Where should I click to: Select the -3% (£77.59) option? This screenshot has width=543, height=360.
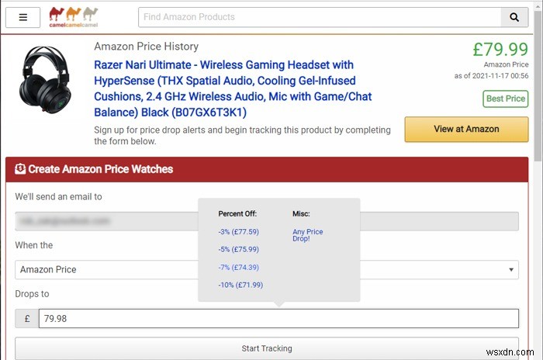pos(239,231)
